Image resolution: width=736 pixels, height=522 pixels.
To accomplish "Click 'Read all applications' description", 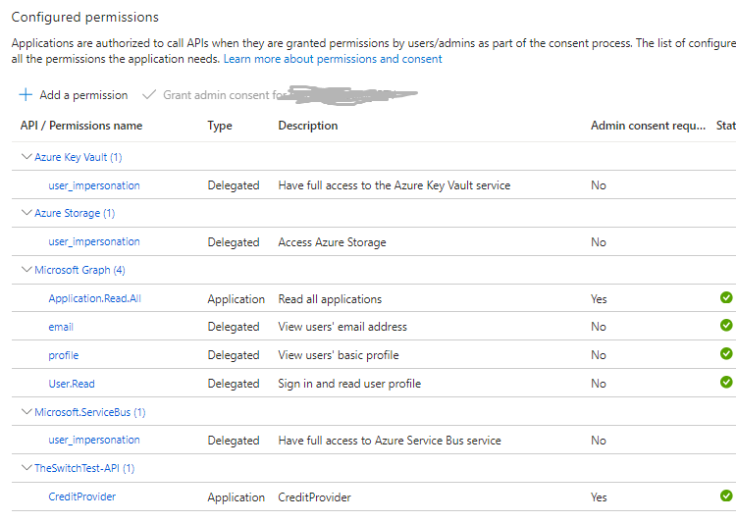I will click(x=330, y=299).
